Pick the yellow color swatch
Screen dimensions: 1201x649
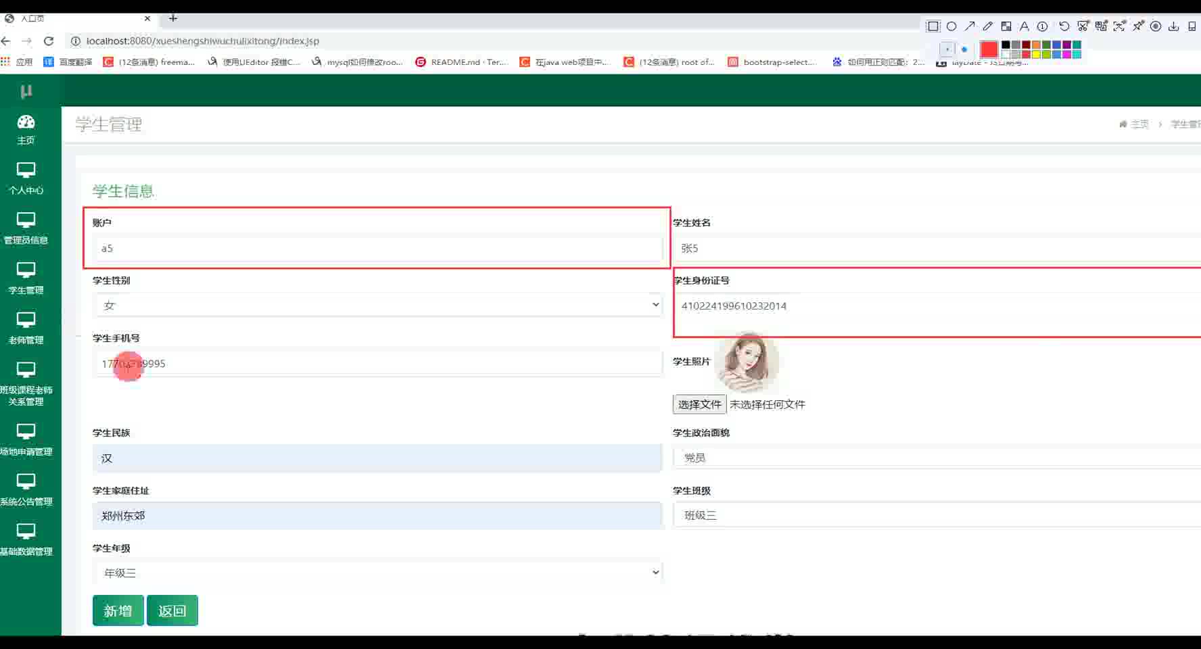pos(1036,54)
